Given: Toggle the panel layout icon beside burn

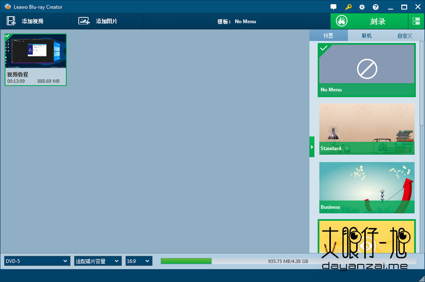Looking at the screenshot, I should tap(416, 21).
